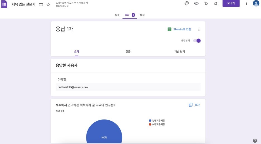Viewport: 261px width, 144px height.
Task: Click the 보내기 send button
Action: coord(231,3)
